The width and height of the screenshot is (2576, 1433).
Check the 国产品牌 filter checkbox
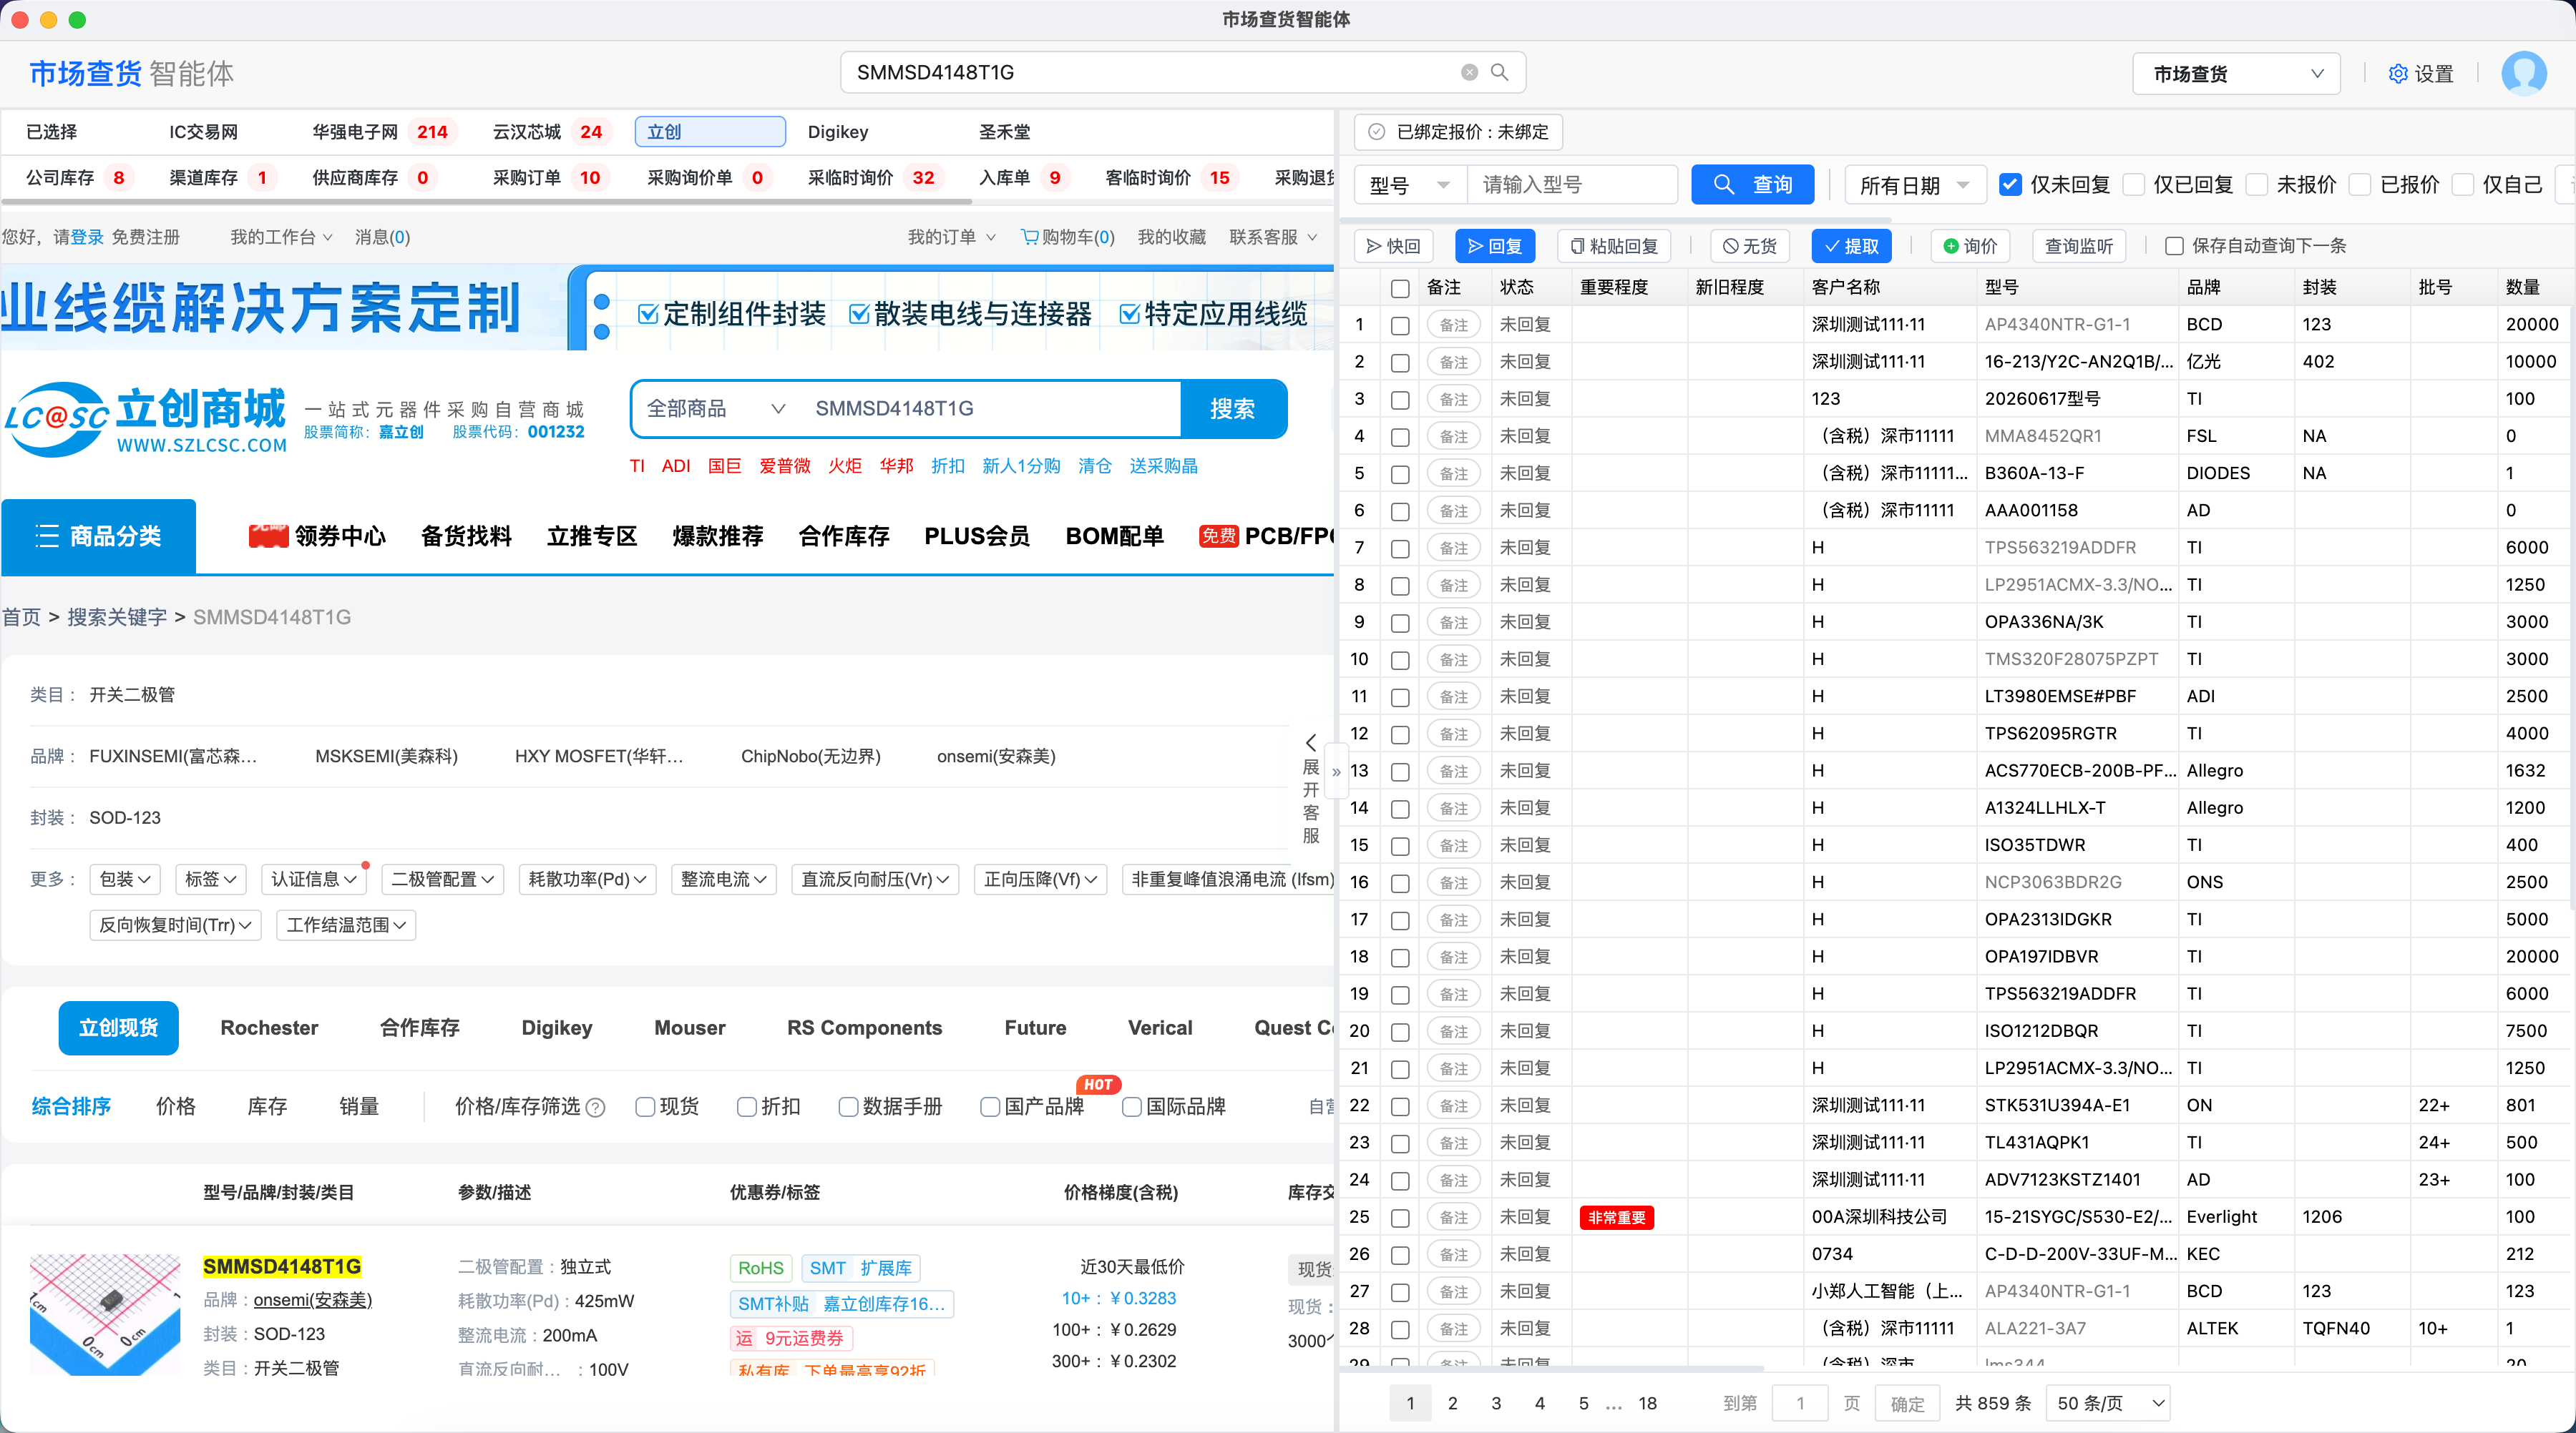coord(990,1107)
